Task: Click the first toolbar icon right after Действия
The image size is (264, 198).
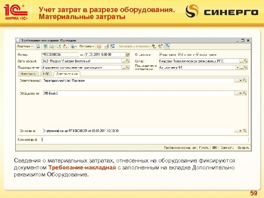Action: click(x=38, y=47)
